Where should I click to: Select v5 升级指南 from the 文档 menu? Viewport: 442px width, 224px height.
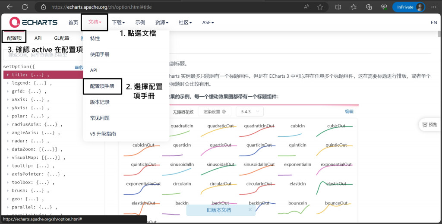103,134
